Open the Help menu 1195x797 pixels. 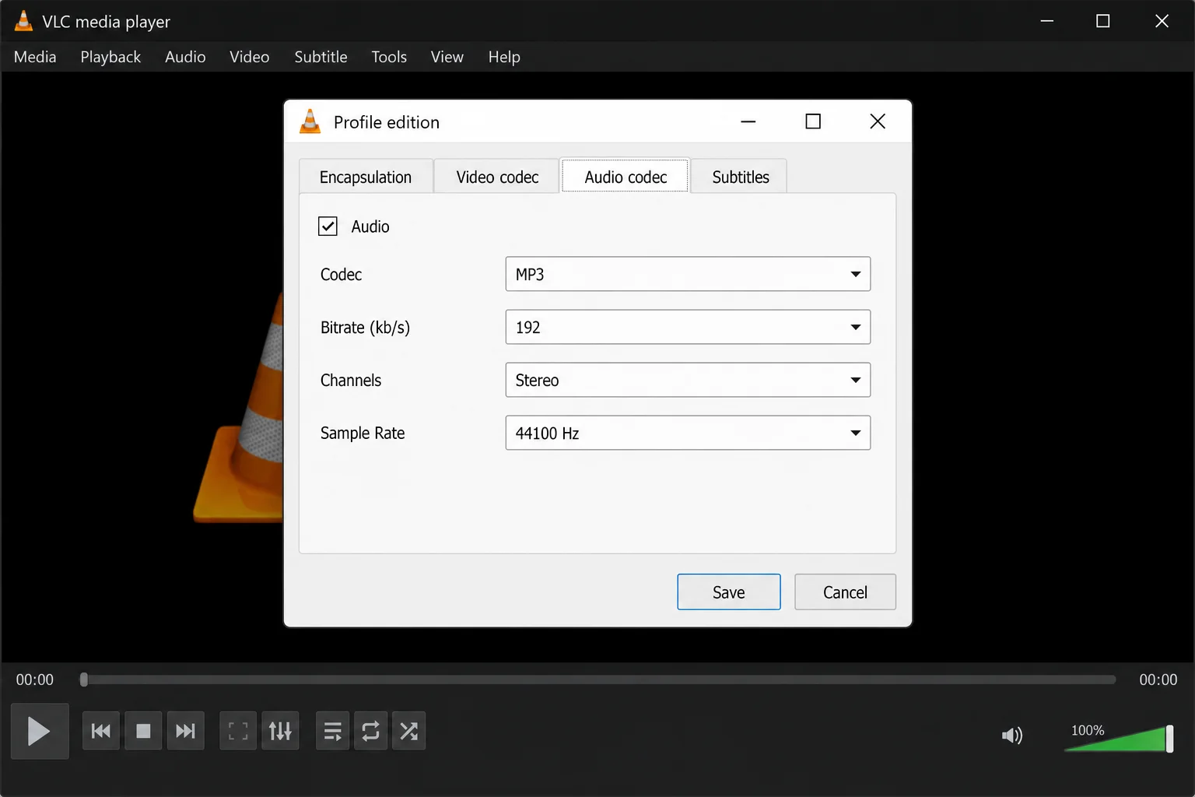tap(504, 57)
